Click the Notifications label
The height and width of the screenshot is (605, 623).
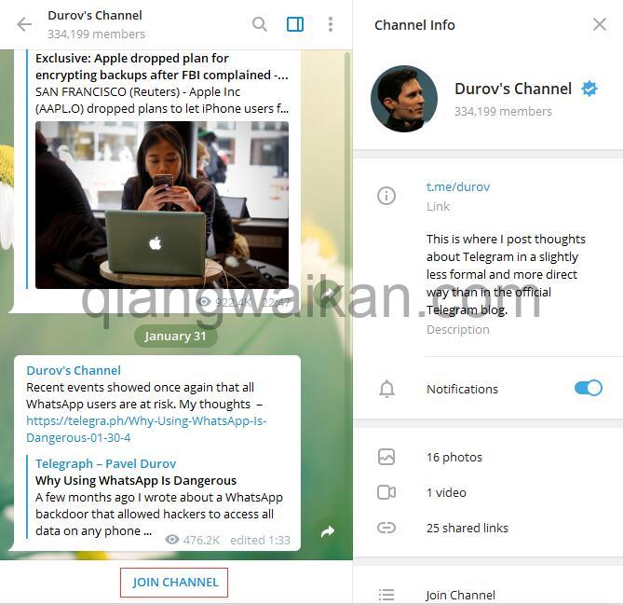pos(462,389)
